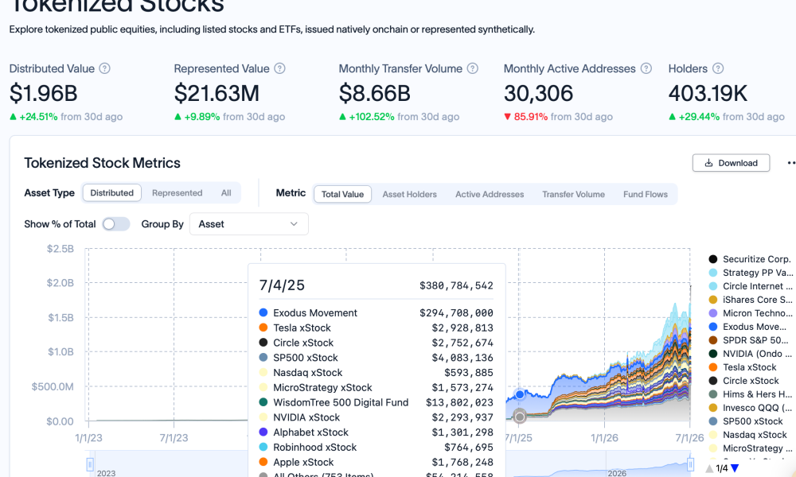Image resolution: width=796 pixels, height=477 pixels.
Task: Switch metric to Total Value
Action: (x=342, y=194)
